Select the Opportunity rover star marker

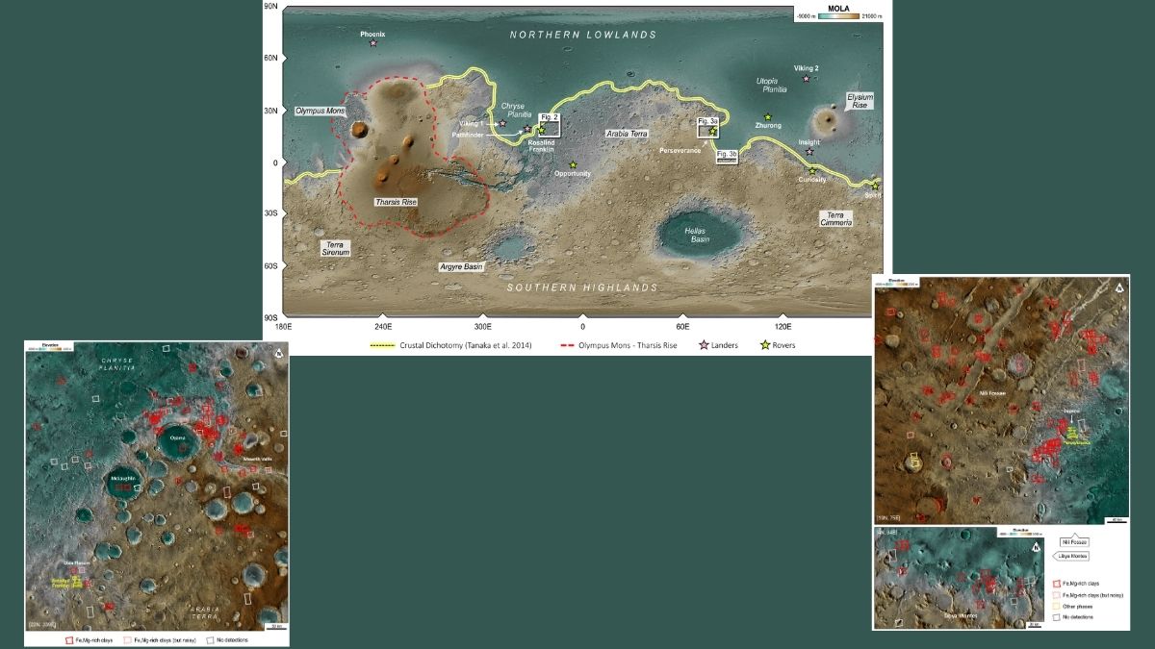pos(573,164)
